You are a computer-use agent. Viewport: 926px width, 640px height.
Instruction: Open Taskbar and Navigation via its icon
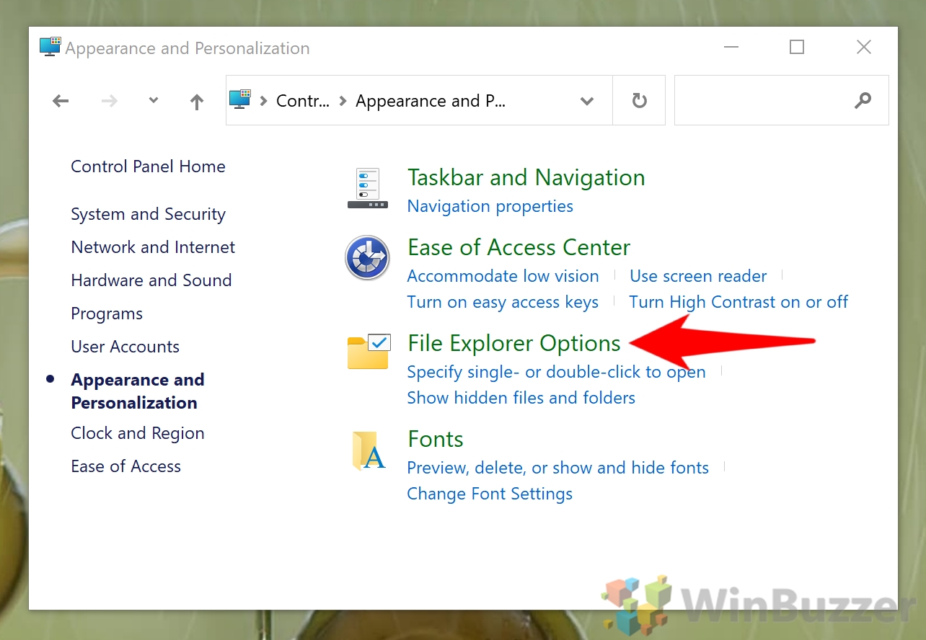367,189
